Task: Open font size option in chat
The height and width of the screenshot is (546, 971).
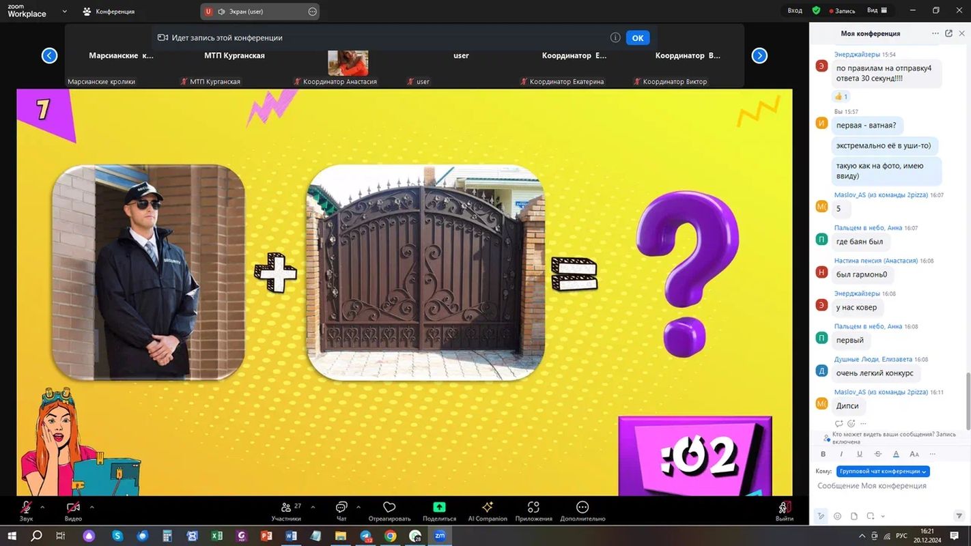Action: coord(914,454)
